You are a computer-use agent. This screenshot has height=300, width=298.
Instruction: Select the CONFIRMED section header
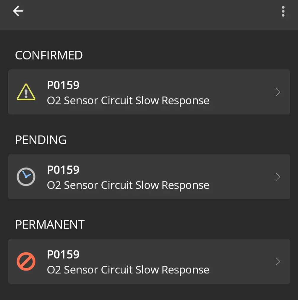pyautogui.click(x=49, y=55)
